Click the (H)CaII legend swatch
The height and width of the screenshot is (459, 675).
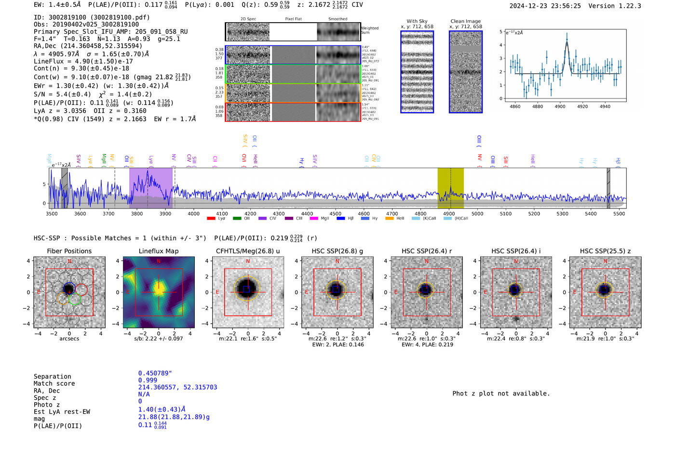click(447, 218)
